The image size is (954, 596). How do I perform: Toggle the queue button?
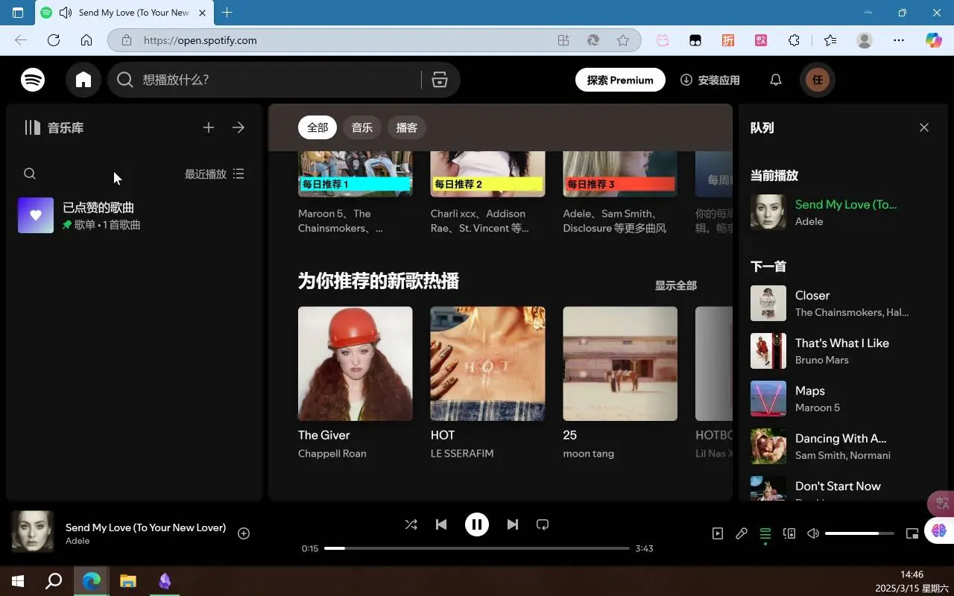765,533
